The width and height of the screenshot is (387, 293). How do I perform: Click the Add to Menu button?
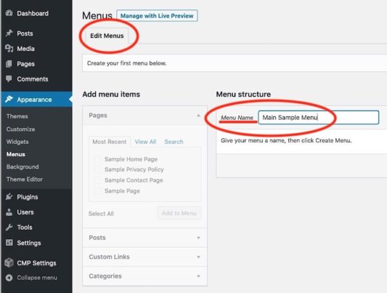(x=179, y=213)
